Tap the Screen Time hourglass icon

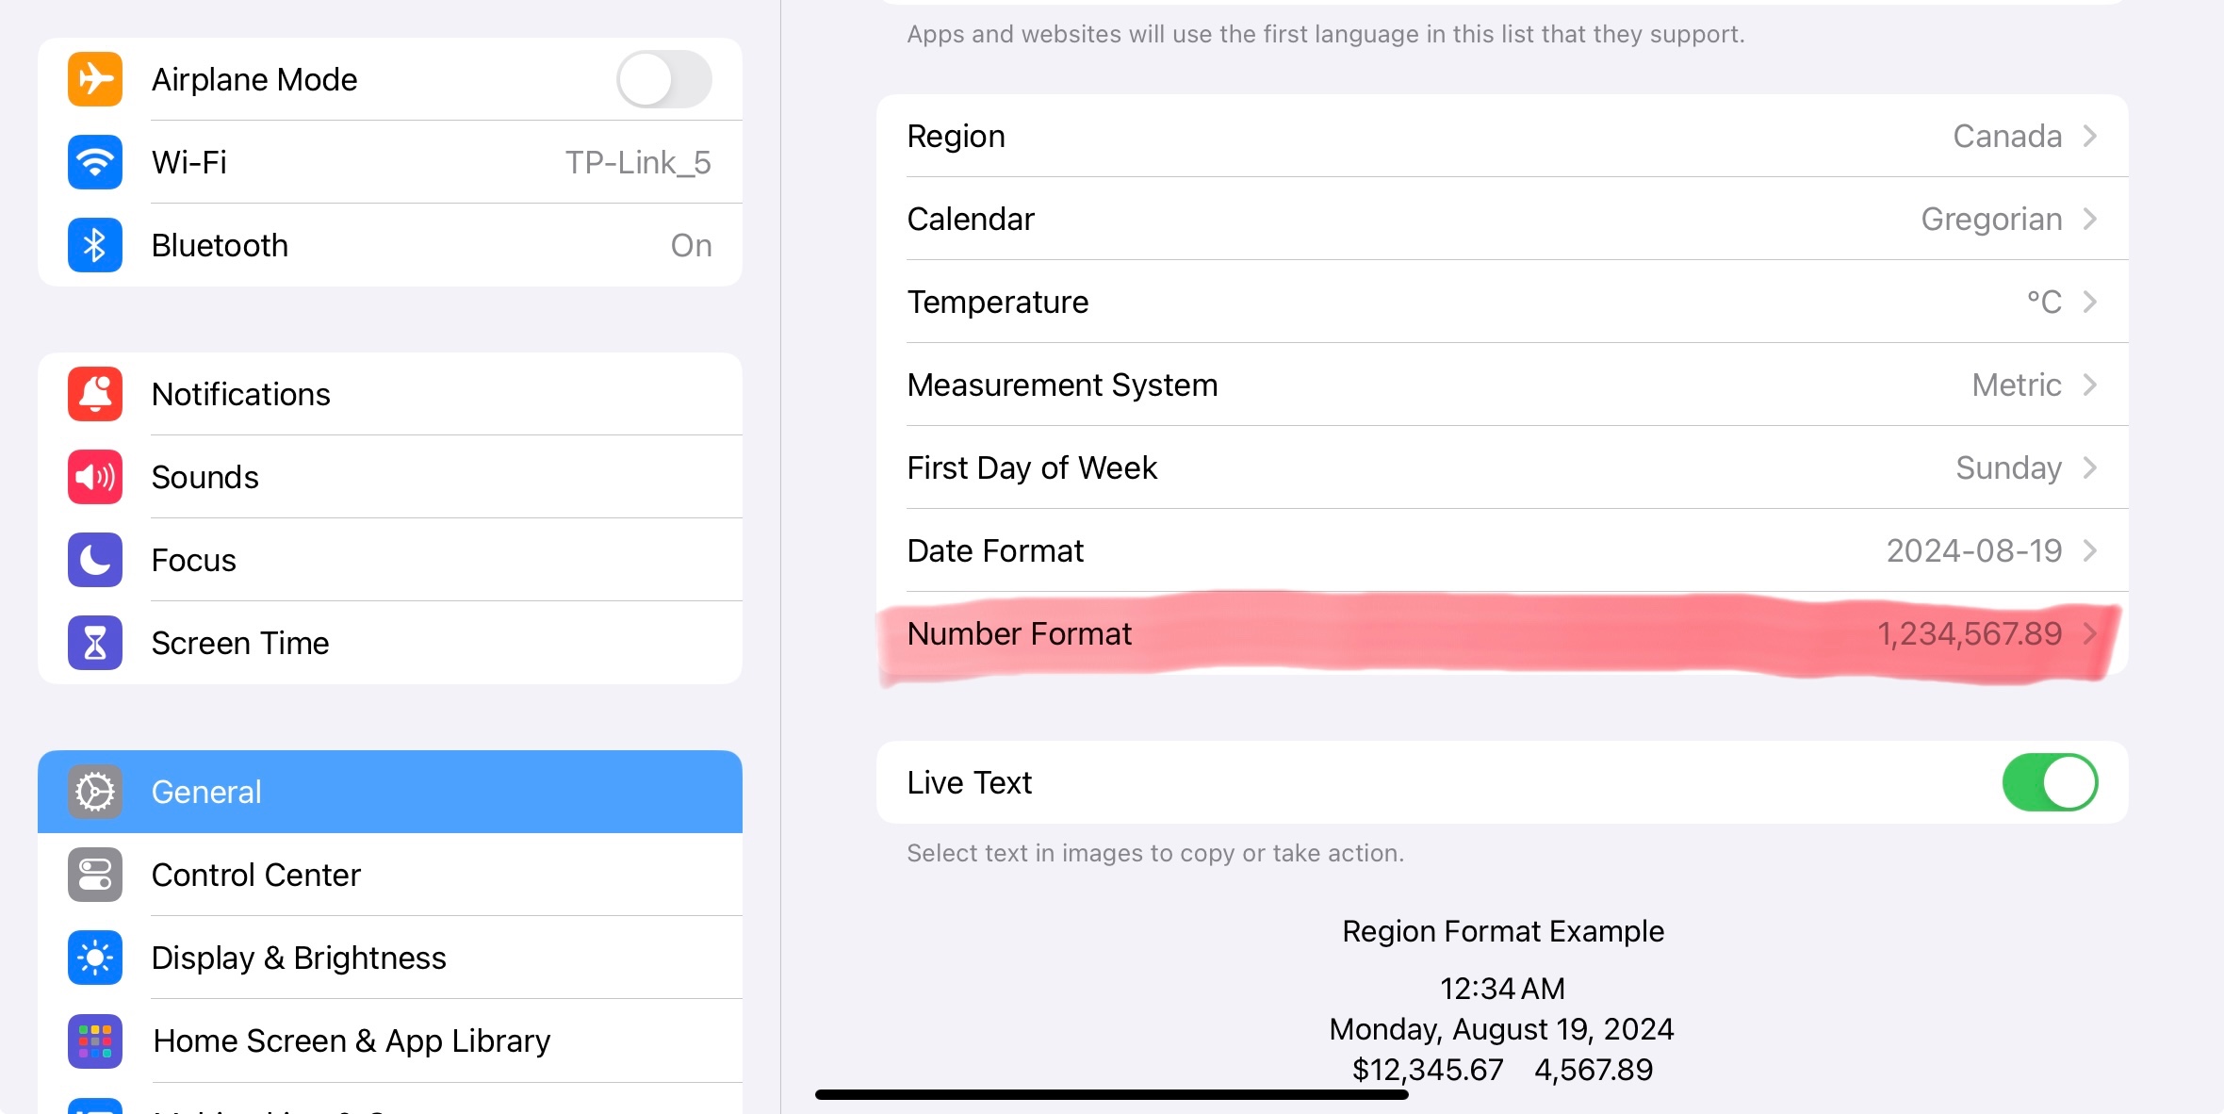click(x=95, y=643)
